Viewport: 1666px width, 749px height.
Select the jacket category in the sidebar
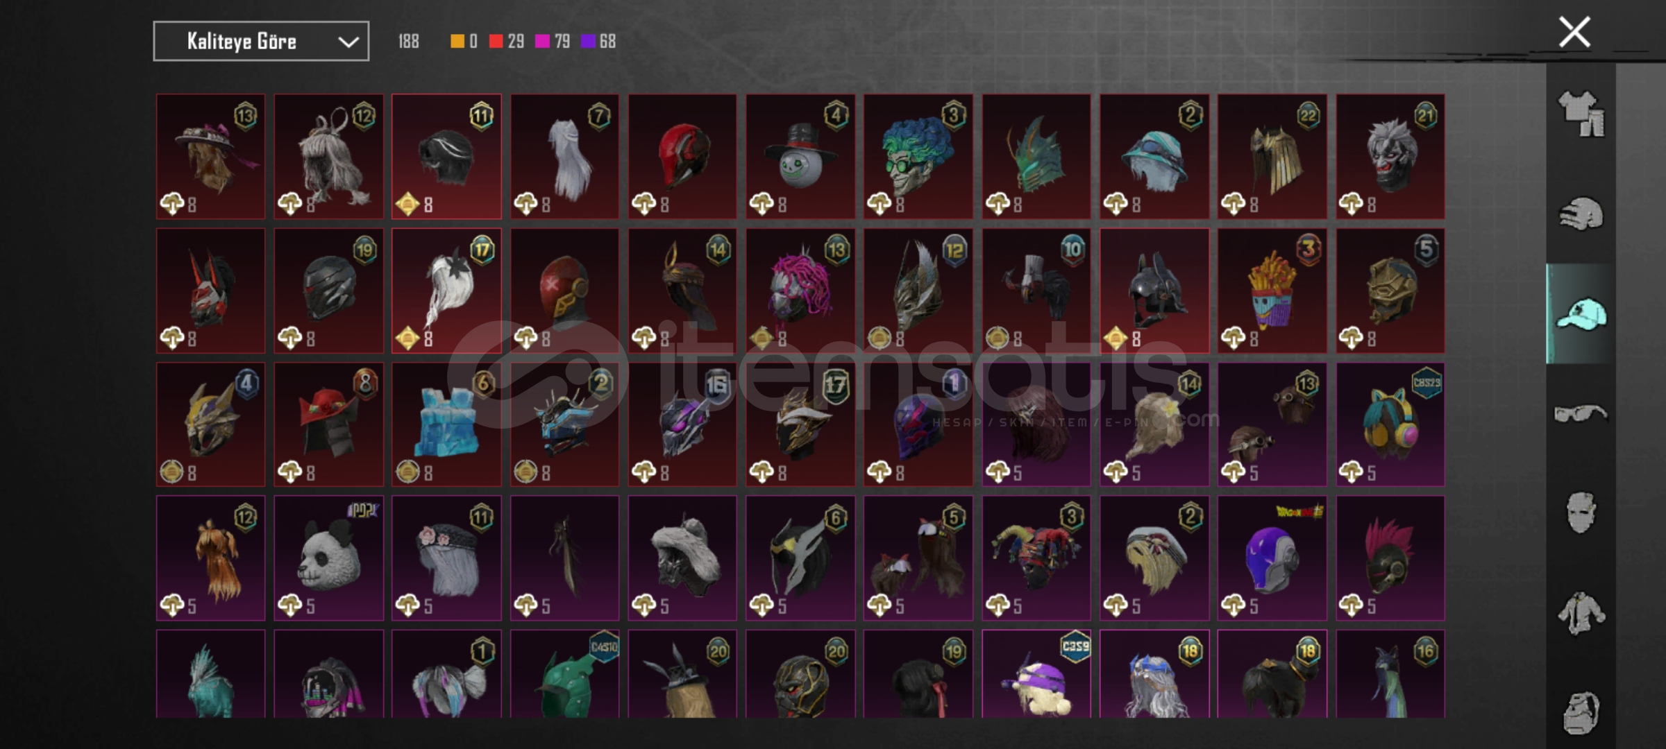tap(1581, 613)
